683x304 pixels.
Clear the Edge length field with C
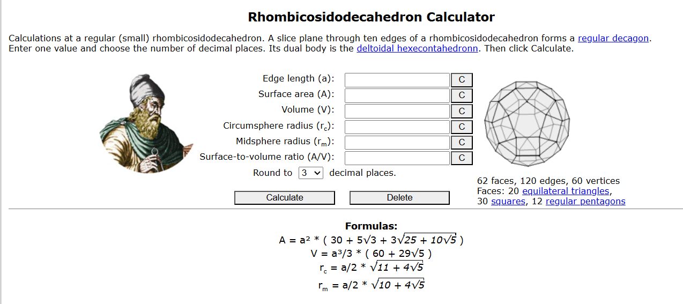462,80
